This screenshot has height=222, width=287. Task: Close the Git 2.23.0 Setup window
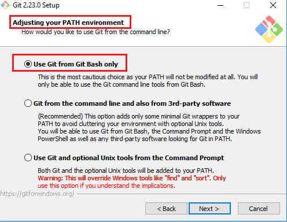pos(273,5)
